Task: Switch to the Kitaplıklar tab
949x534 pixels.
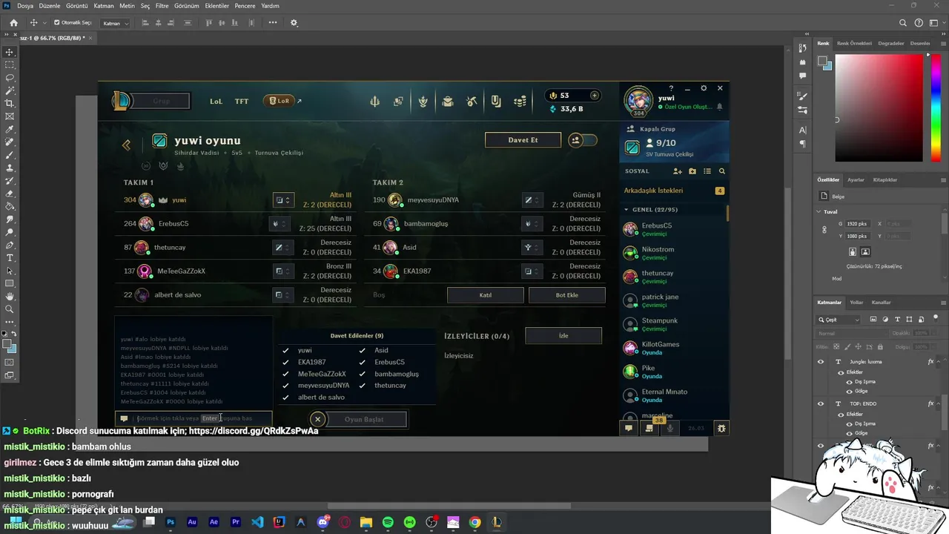Action: [885, 179]
